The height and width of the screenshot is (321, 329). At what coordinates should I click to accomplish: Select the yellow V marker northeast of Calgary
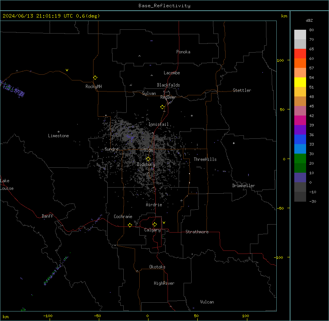(x=164, y=223)
